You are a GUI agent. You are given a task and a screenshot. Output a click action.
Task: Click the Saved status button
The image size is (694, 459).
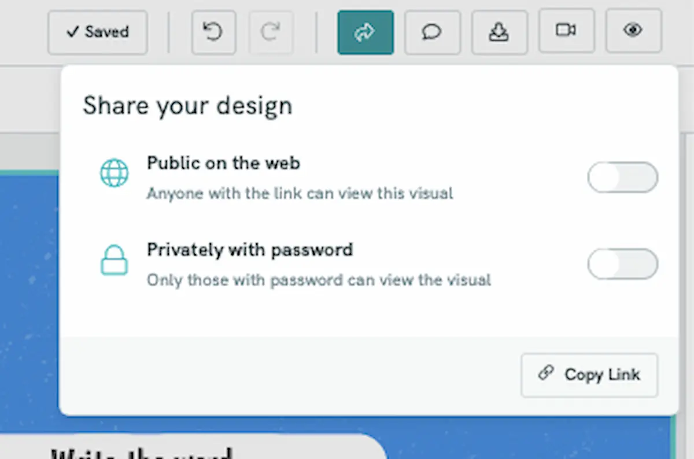point(97,32)
